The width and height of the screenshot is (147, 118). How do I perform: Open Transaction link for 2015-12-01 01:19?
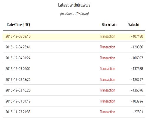pos(107,101)
